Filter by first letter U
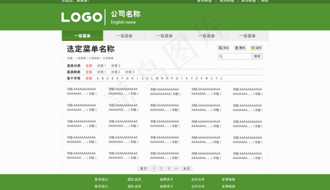The width and height of the screenshot is (330, 190). 196,79
